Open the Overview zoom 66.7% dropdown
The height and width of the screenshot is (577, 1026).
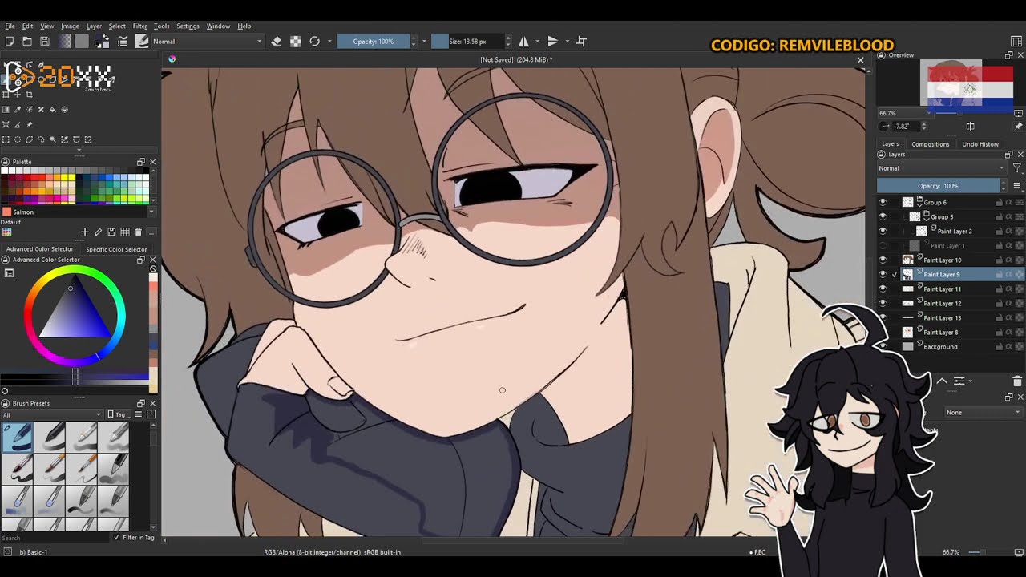pos(905,113)
